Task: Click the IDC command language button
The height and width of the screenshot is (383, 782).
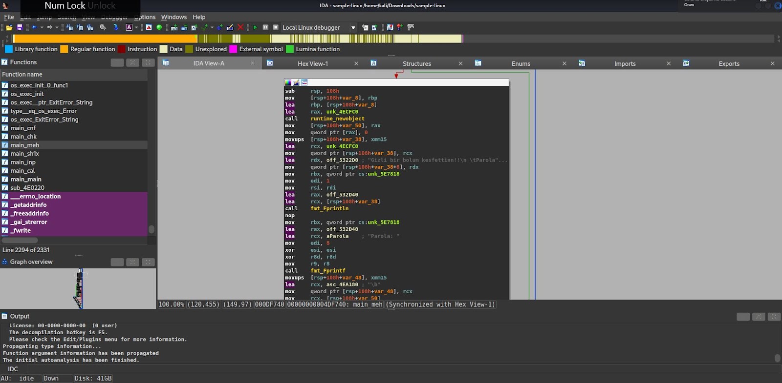Action: click(x=13, y=369)
